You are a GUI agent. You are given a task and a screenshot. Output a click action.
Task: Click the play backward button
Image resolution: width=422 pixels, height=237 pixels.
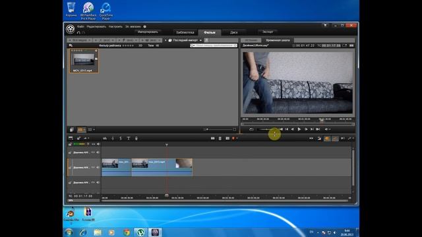coord(293,130)
